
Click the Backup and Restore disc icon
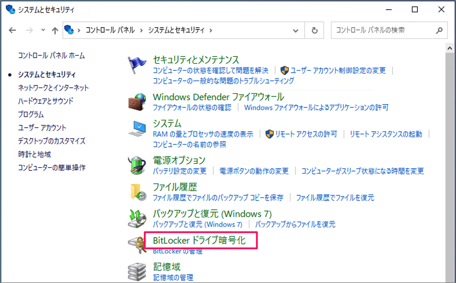click(x=137, y=218)
